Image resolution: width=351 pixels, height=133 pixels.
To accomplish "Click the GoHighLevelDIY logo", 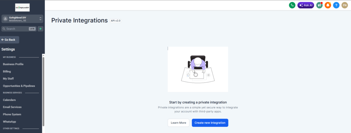I will click(22, 8).
